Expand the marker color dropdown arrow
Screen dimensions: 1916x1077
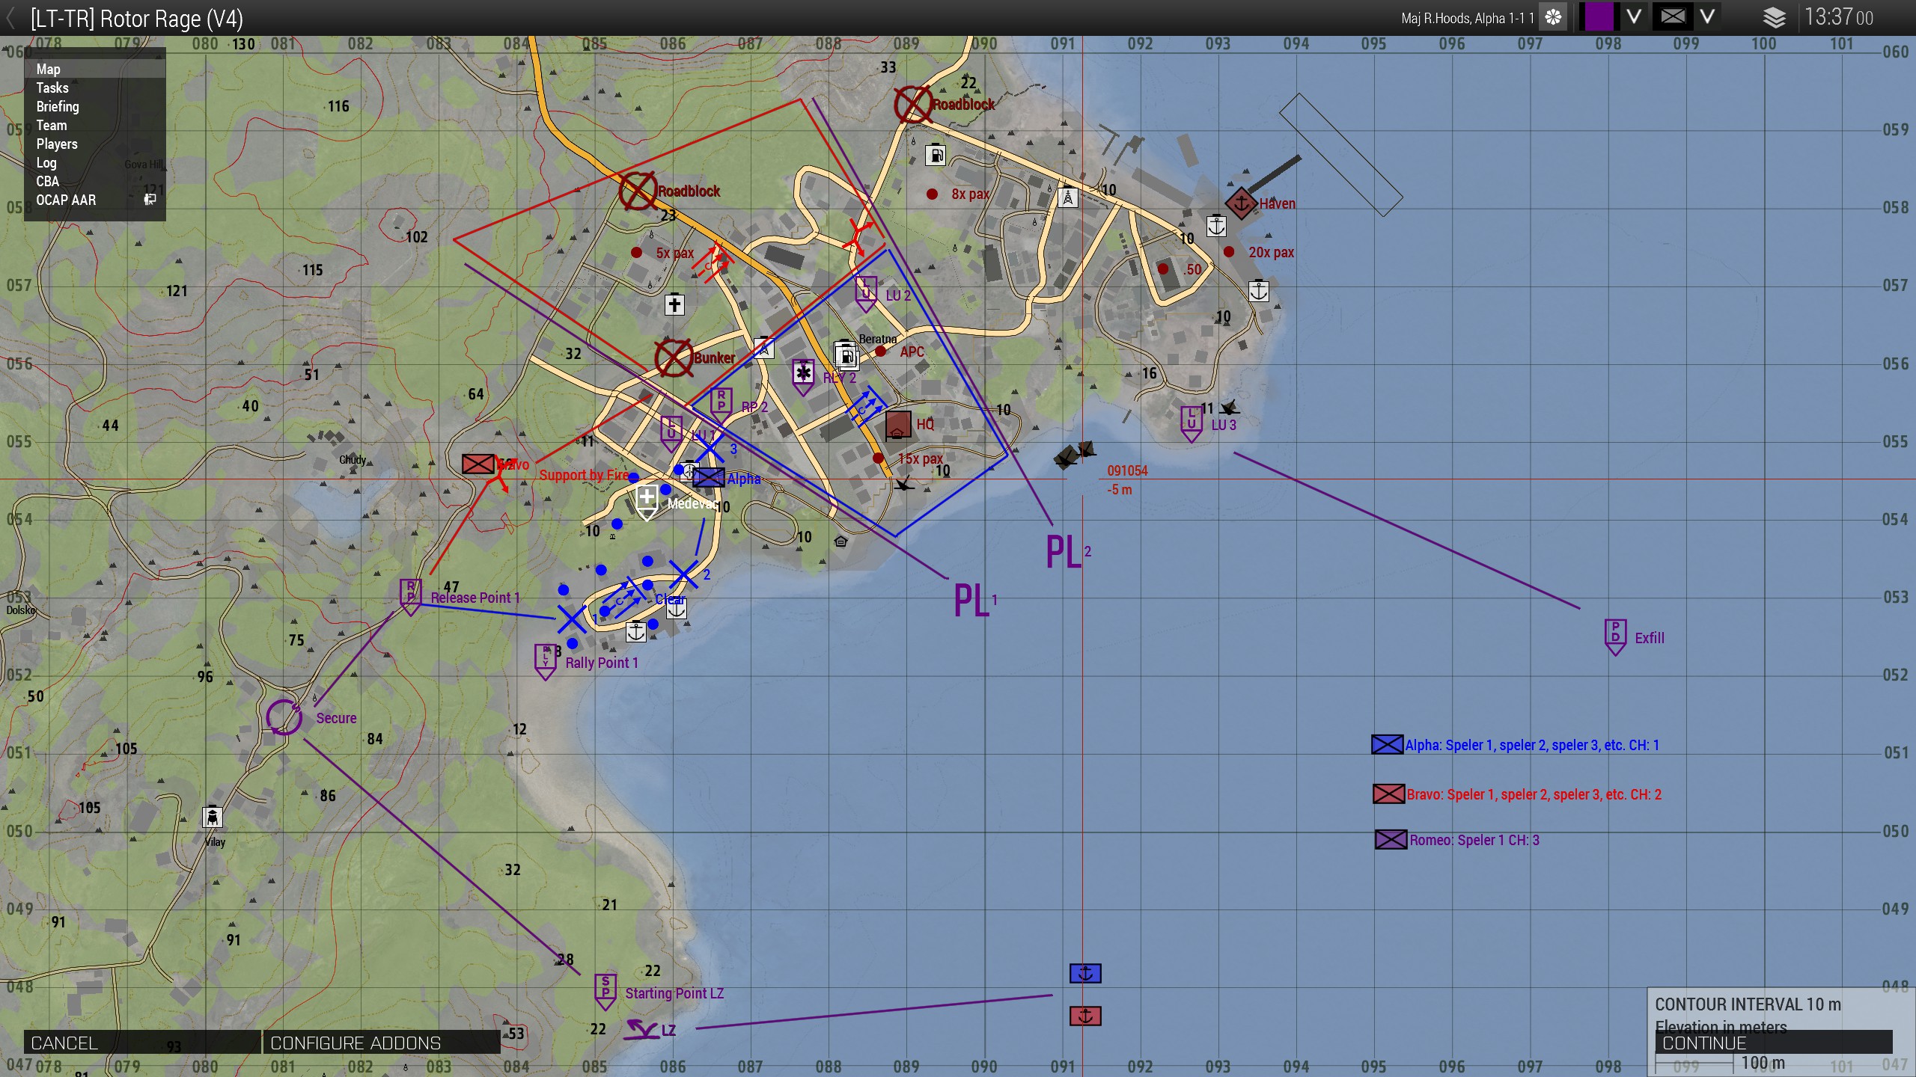point(1634,17)
